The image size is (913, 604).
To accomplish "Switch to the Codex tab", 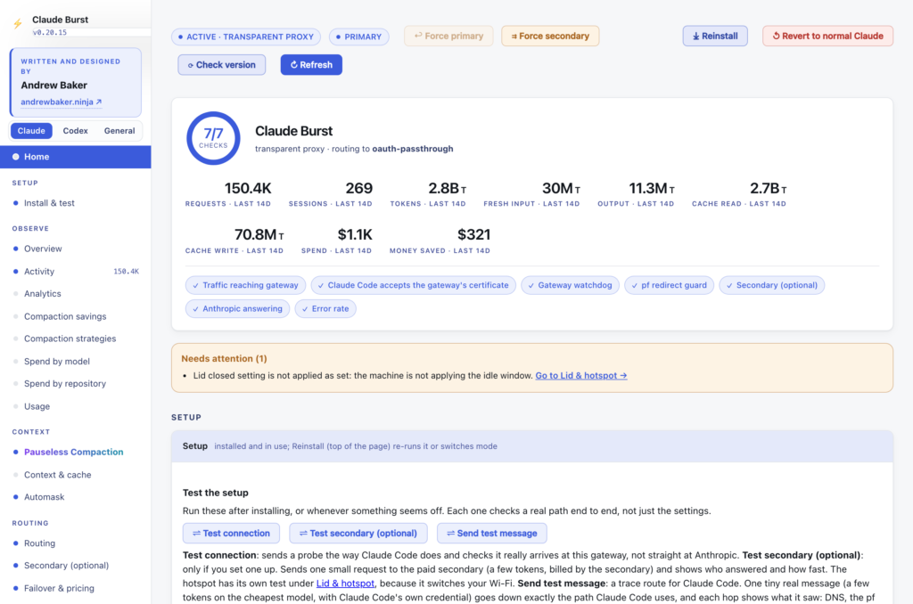I will tap(75, 131).
